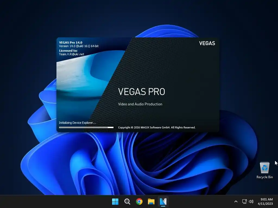The height and width of the screenshot is (208, 278).
Task: Click the VEGAS PRO splash title
Action: coord(141,92)
